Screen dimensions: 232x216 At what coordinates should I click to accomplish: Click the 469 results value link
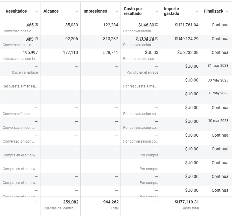tap(30, 39)
